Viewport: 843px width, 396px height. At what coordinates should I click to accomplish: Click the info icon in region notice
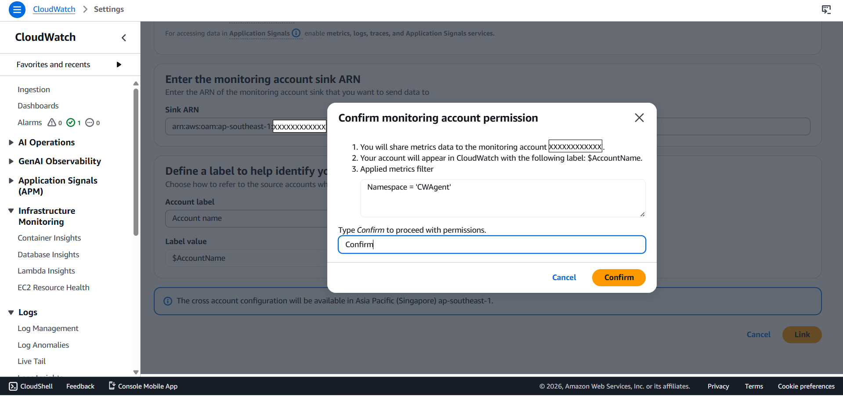(x=168, y=301)
